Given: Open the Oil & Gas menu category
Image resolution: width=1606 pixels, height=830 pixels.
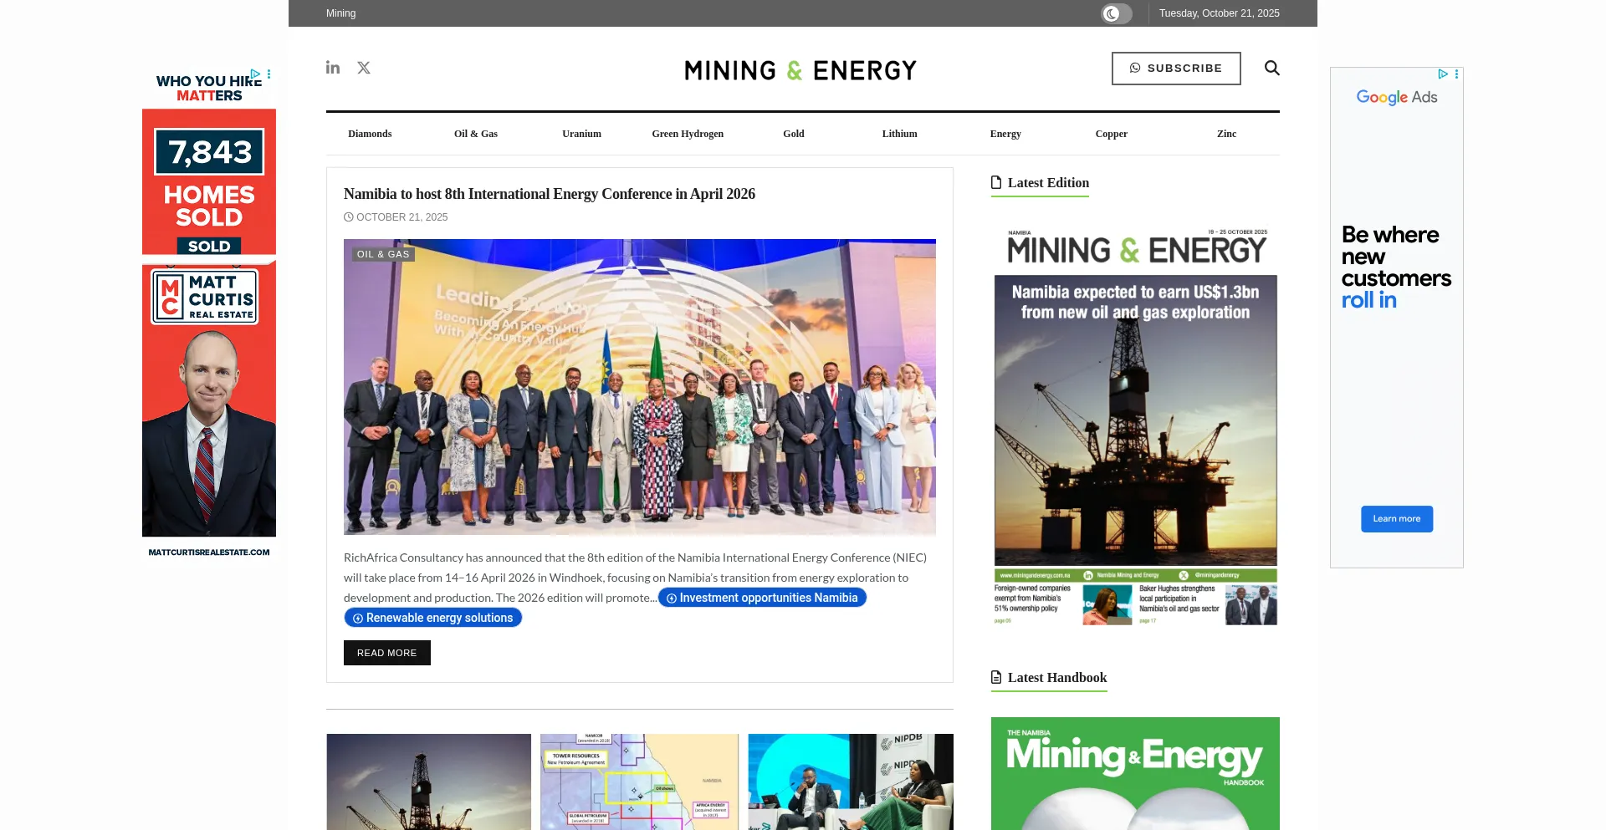Looking at the screenshot, I should point(476,134).
